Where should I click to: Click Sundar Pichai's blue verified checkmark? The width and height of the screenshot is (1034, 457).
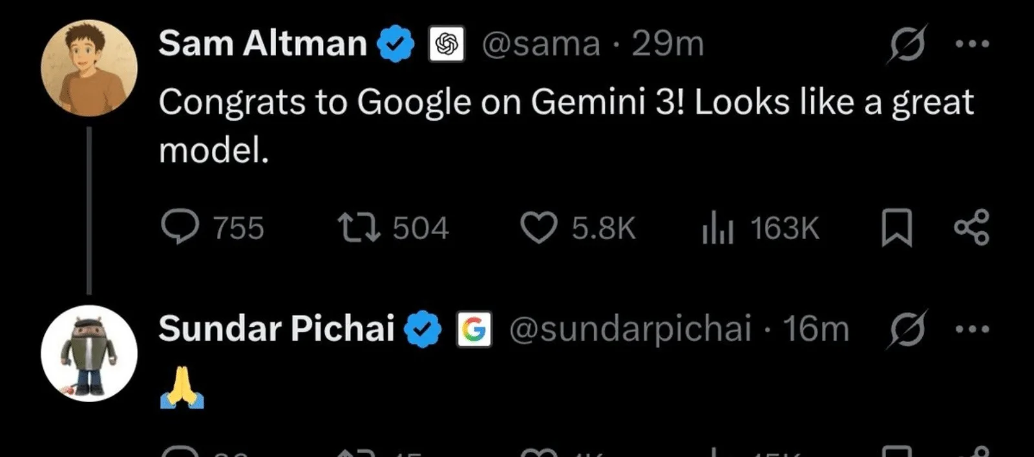(423, 329)
